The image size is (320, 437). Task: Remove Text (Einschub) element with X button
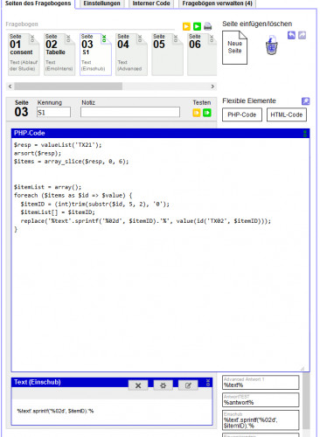pos(138,385)
